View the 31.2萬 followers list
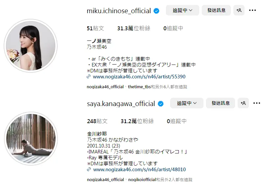265x189 pixels. pos(137,121)
